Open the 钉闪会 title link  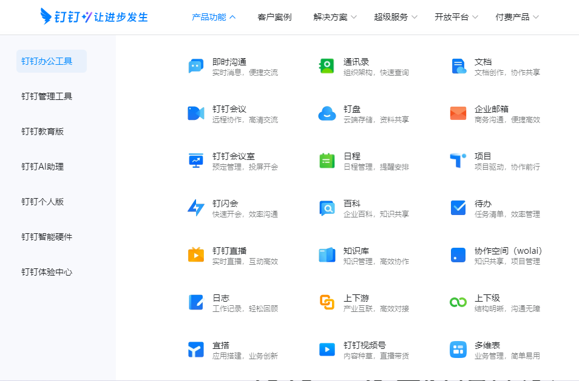point(225,204)
